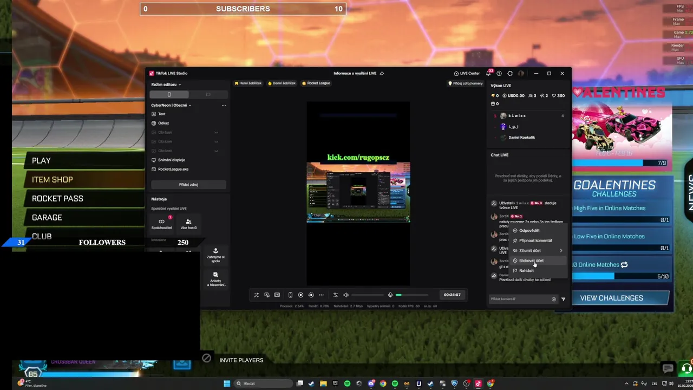Click Přidej zdroj kamery hint
Viewport: 693px width, 390px height.
pos(466,83)
